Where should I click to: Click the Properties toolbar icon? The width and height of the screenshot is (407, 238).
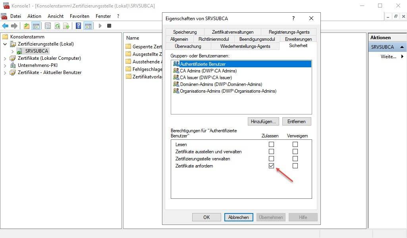(48, 26)
